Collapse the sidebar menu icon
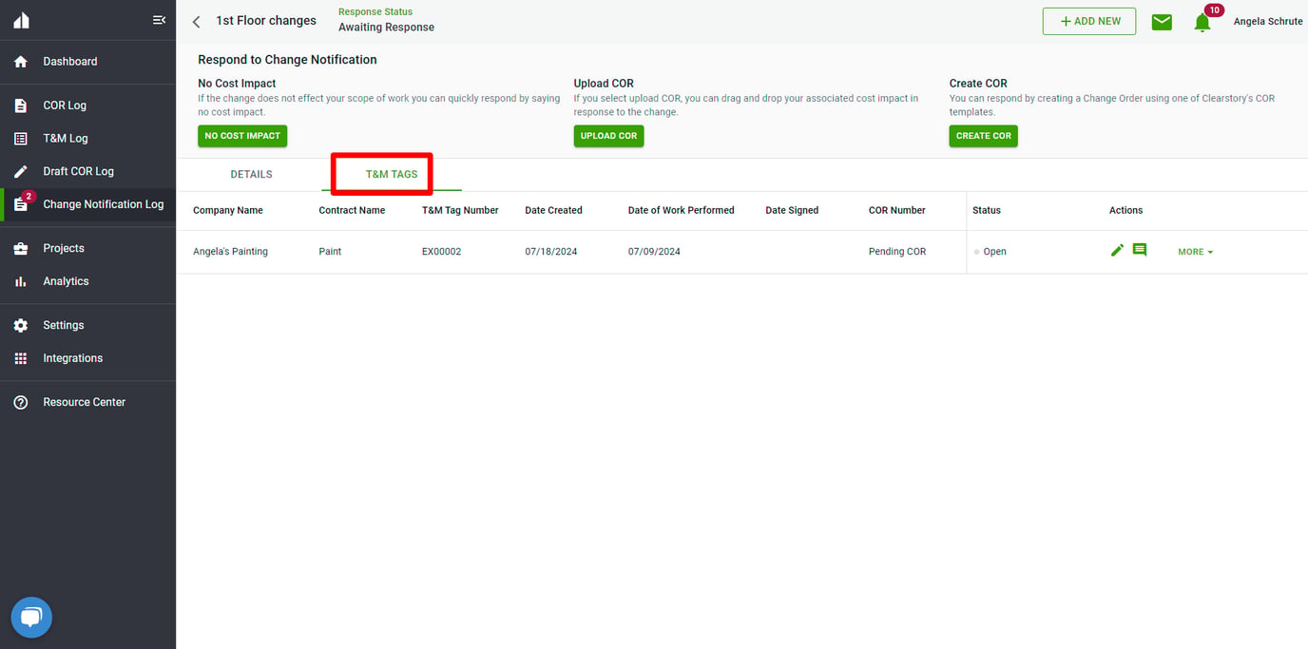This screenshot has height=649, width=1308. pyautogui.click(x=159, y=20)
